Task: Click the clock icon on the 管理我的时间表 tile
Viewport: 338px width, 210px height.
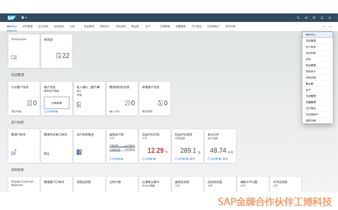Action: point(127,103)
